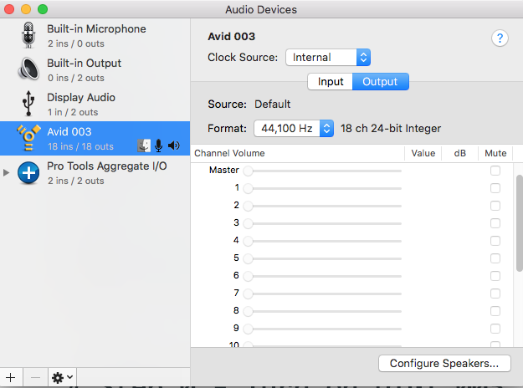
Task: Click the Display Audio USB icon
Action: pyautogui.click(x=28, y=104)
